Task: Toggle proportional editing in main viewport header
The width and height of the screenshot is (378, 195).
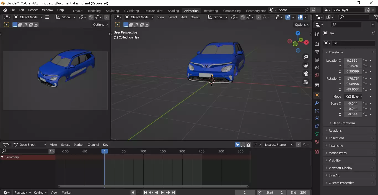Action: [x=259, y=17]
